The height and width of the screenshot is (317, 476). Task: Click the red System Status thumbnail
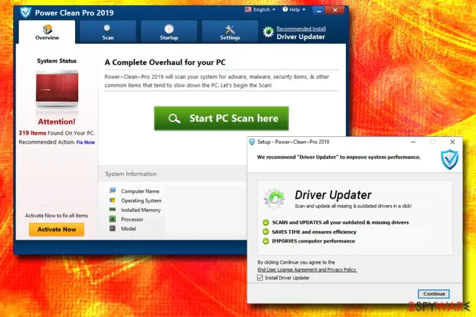[57, 89]
